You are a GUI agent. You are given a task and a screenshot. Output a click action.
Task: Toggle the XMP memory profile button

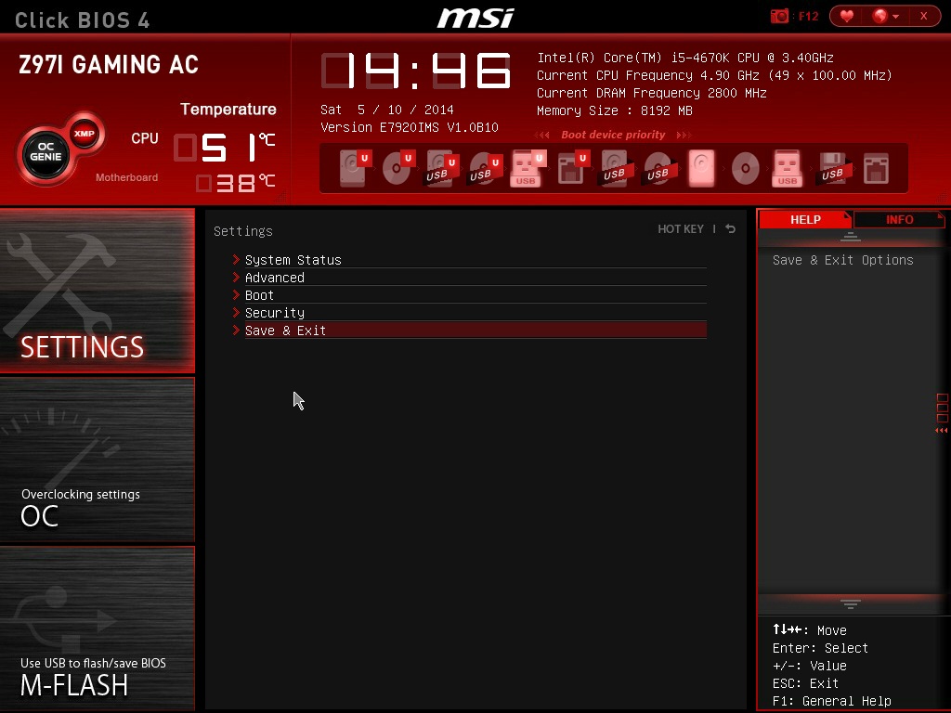tap(84, 134)
